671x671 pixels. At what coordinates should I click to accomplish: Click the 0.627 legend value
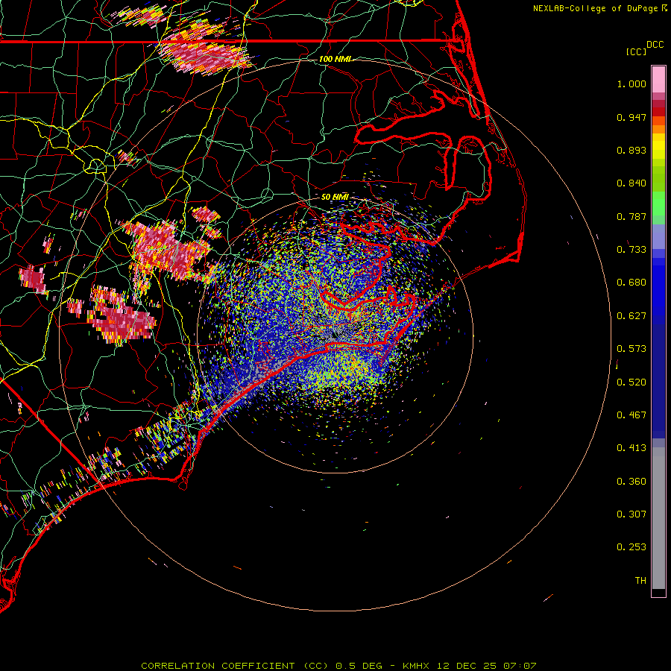(631, 316)
